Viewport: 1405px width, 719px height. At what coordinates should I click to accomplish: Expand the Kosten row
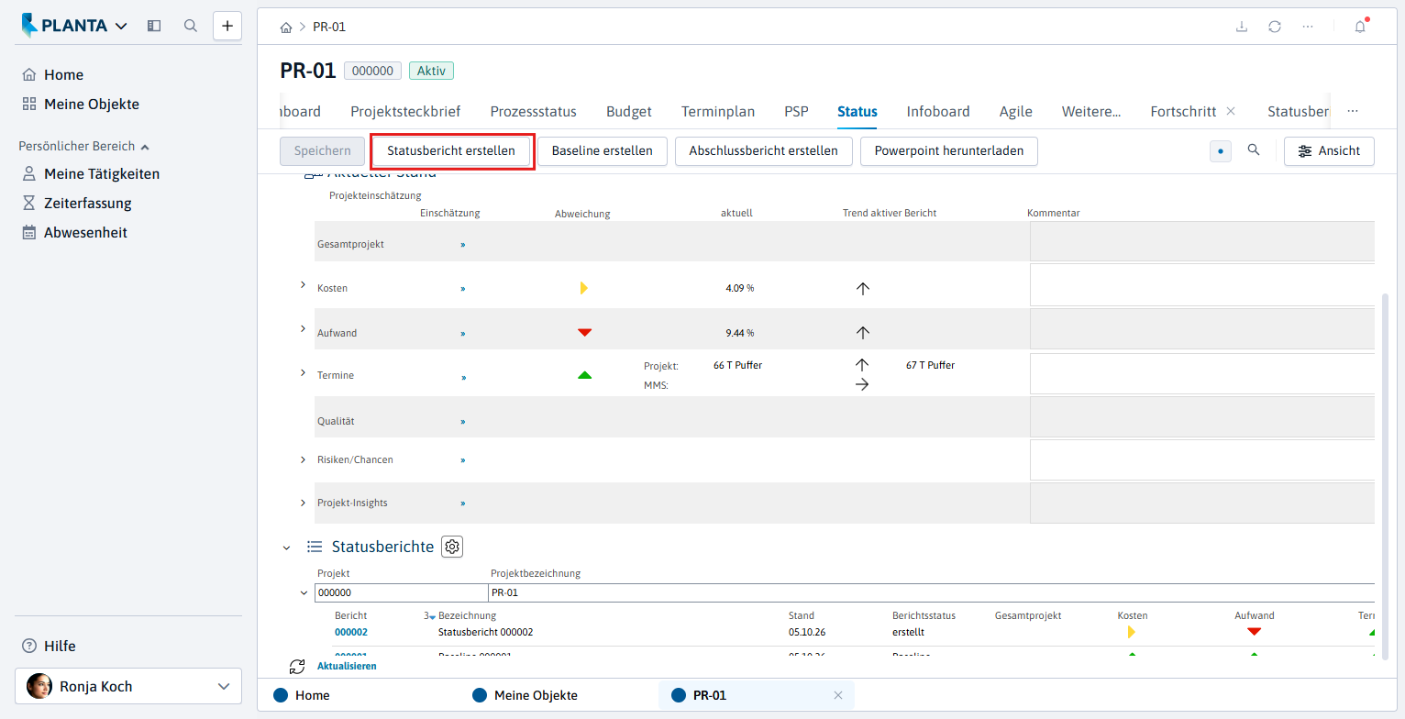pyautogui.click(x=304, y=286)
